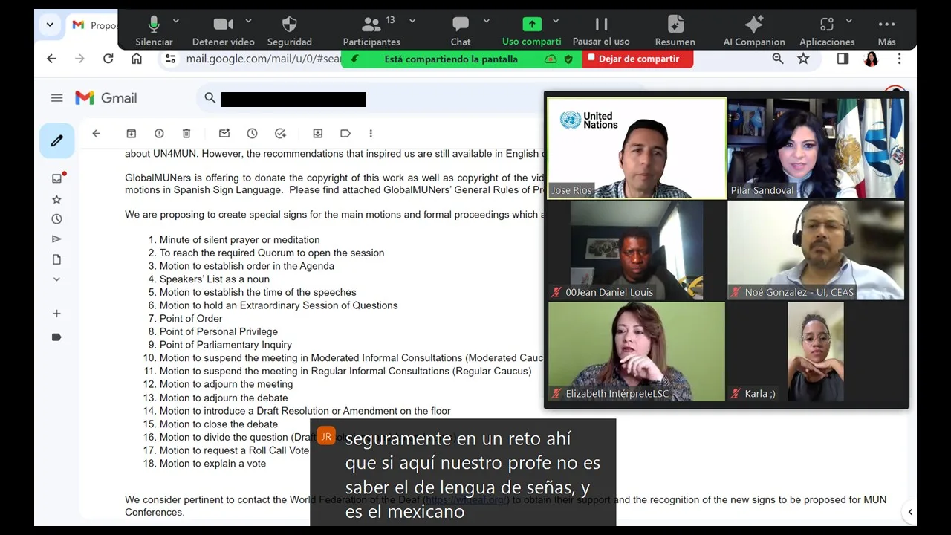Expand video options arrow beside Detener vídeo
Viewport: 951px width, 535px height.
tap(248, 21)
